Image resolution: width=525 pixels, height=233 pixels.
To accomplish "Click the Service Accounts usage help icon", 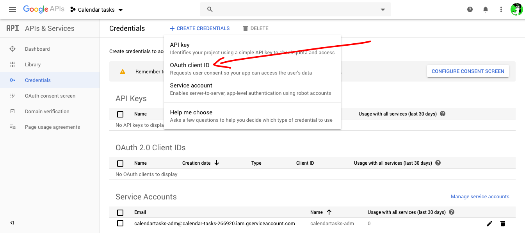I will coord(452,212).
